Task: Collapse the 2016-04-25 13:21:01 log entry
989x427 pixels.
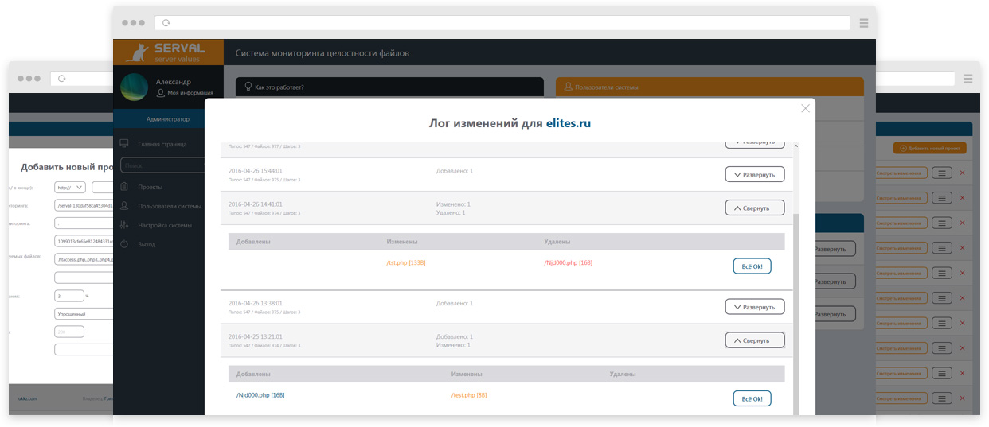Action: (x=754, y=340)
